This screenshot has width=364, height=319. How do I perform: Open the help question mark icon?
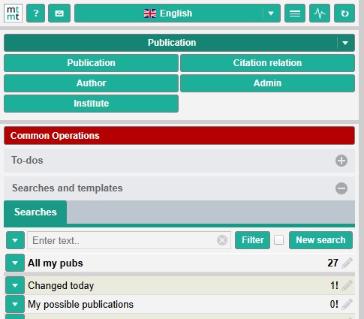tap(36, 14)
